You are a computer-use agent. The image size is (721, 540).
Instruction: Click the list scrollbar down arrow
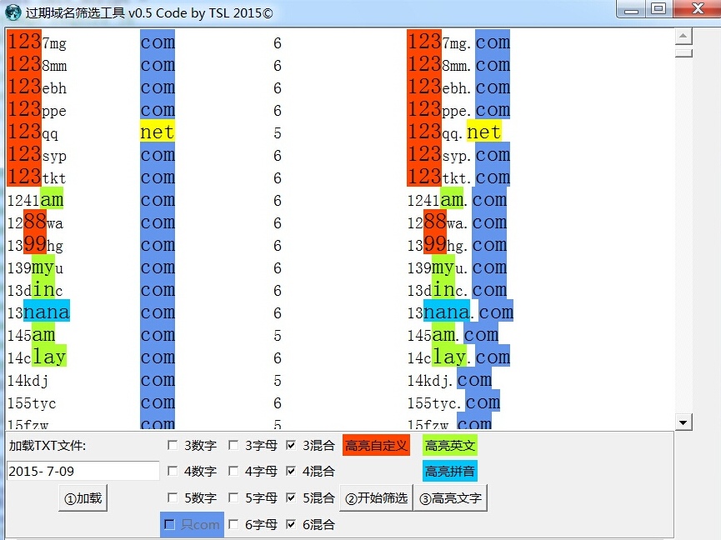pos(683,422)
